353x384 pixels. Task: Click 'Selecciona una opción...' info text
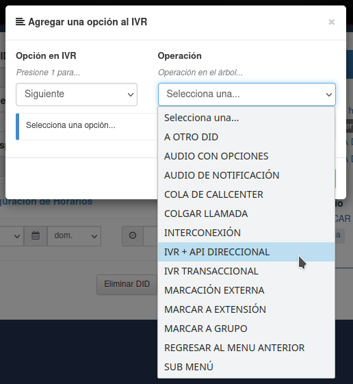70,125
